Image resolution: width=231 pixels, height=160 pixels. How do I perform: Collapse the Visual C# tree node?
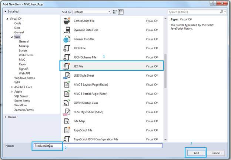pyautogui.click(x=7, y=19)
